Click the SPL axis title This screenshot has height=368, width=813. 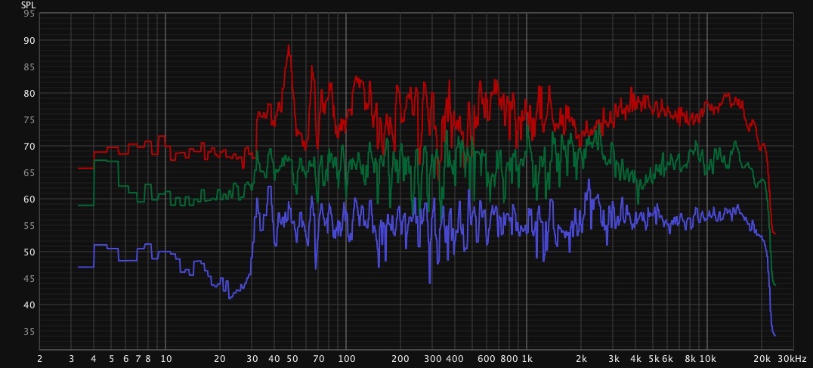pyautogui.click(x=29, y=6)
